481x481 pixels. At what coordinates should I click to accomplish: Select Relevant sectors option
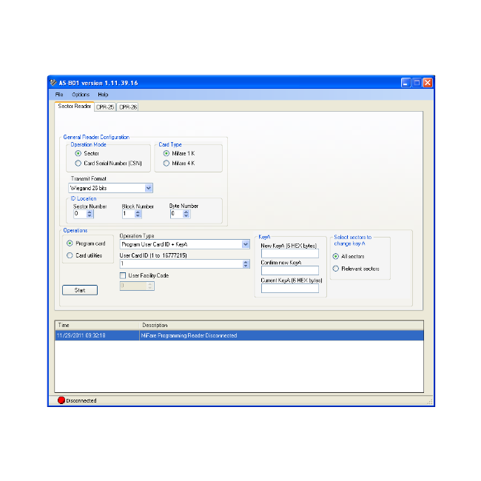336,269
